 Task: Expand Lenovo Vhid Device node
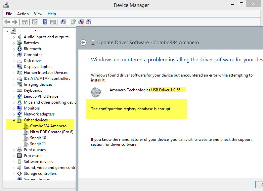pos(14,97)
